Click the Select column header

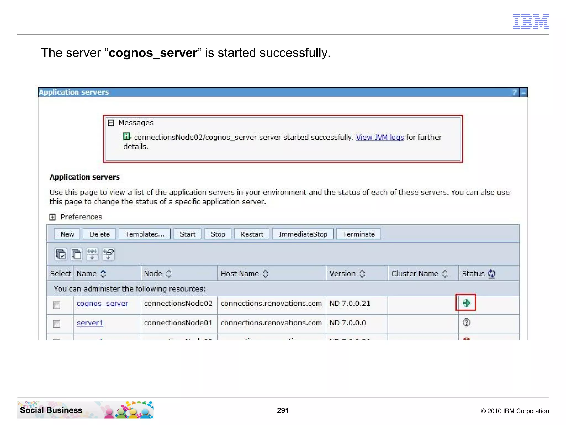click(x=60, y=274)
